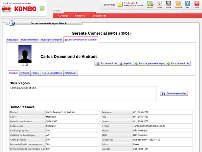202x152 pixels.
Task: Switch to the Testes e inventários tab
Action: (x=52, y=73)
